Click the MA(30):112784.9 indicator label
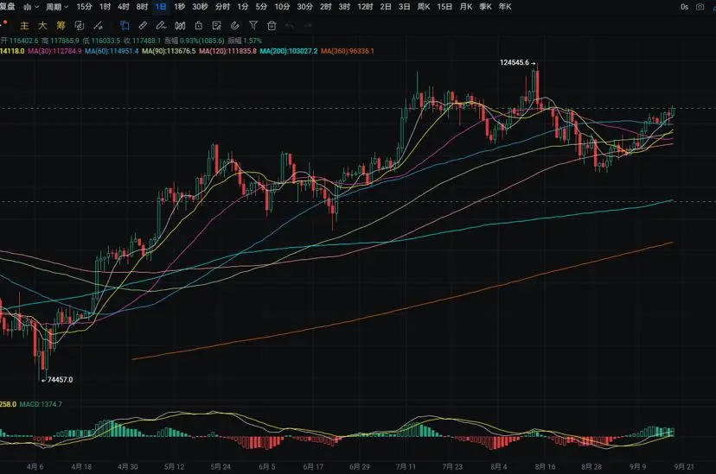The image size is (716, 474). point(54,51)
